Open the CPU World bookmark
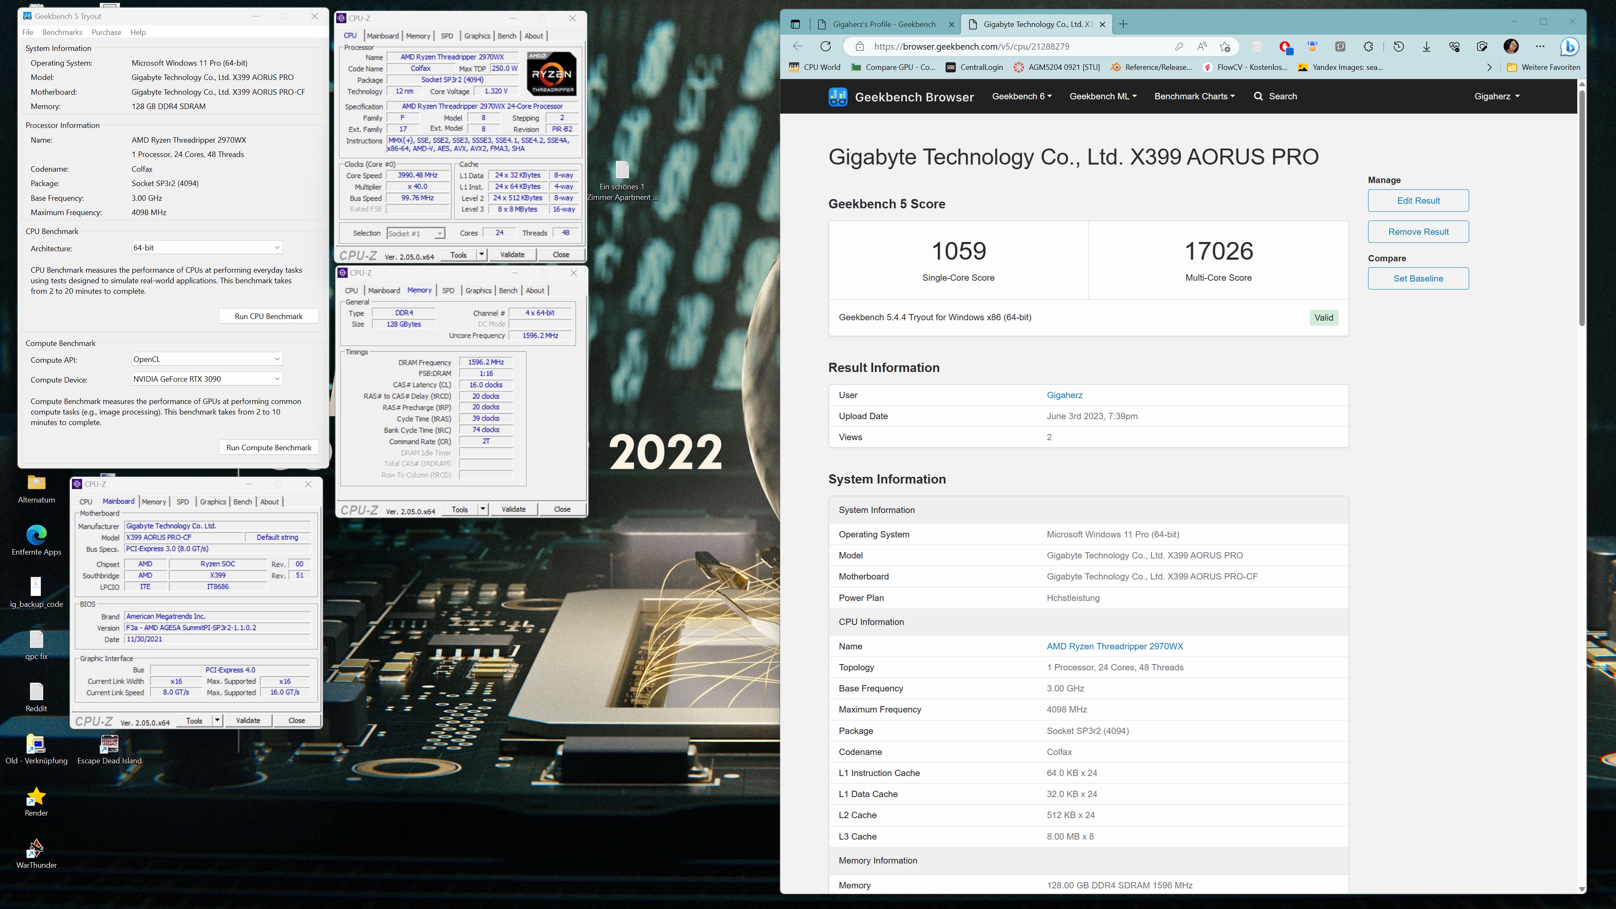Screen dimensions: 1616x909 pyautogui.click(x=814, y=67)
